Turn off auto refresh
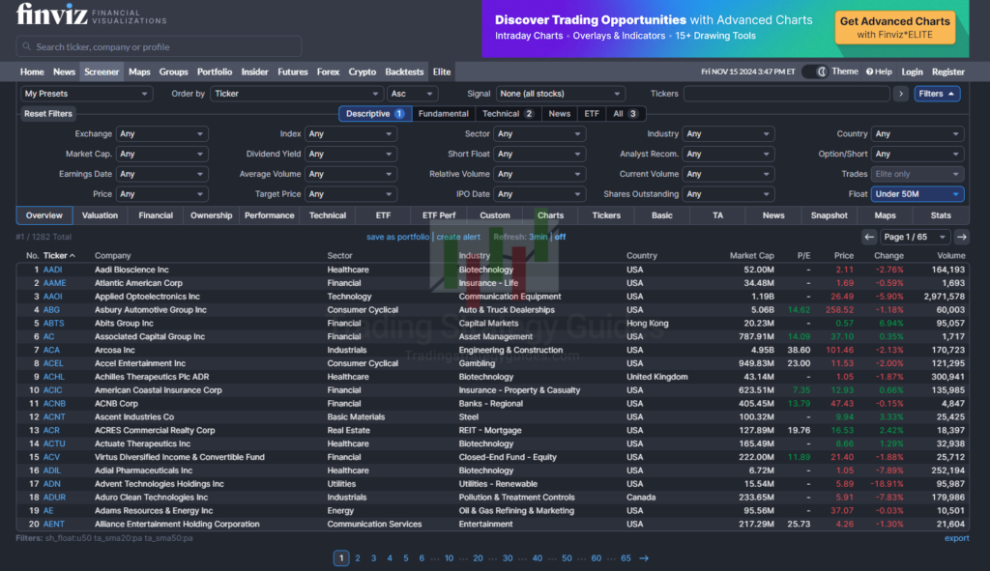Viewport: 990px width, 571px height. coord(560,237)
